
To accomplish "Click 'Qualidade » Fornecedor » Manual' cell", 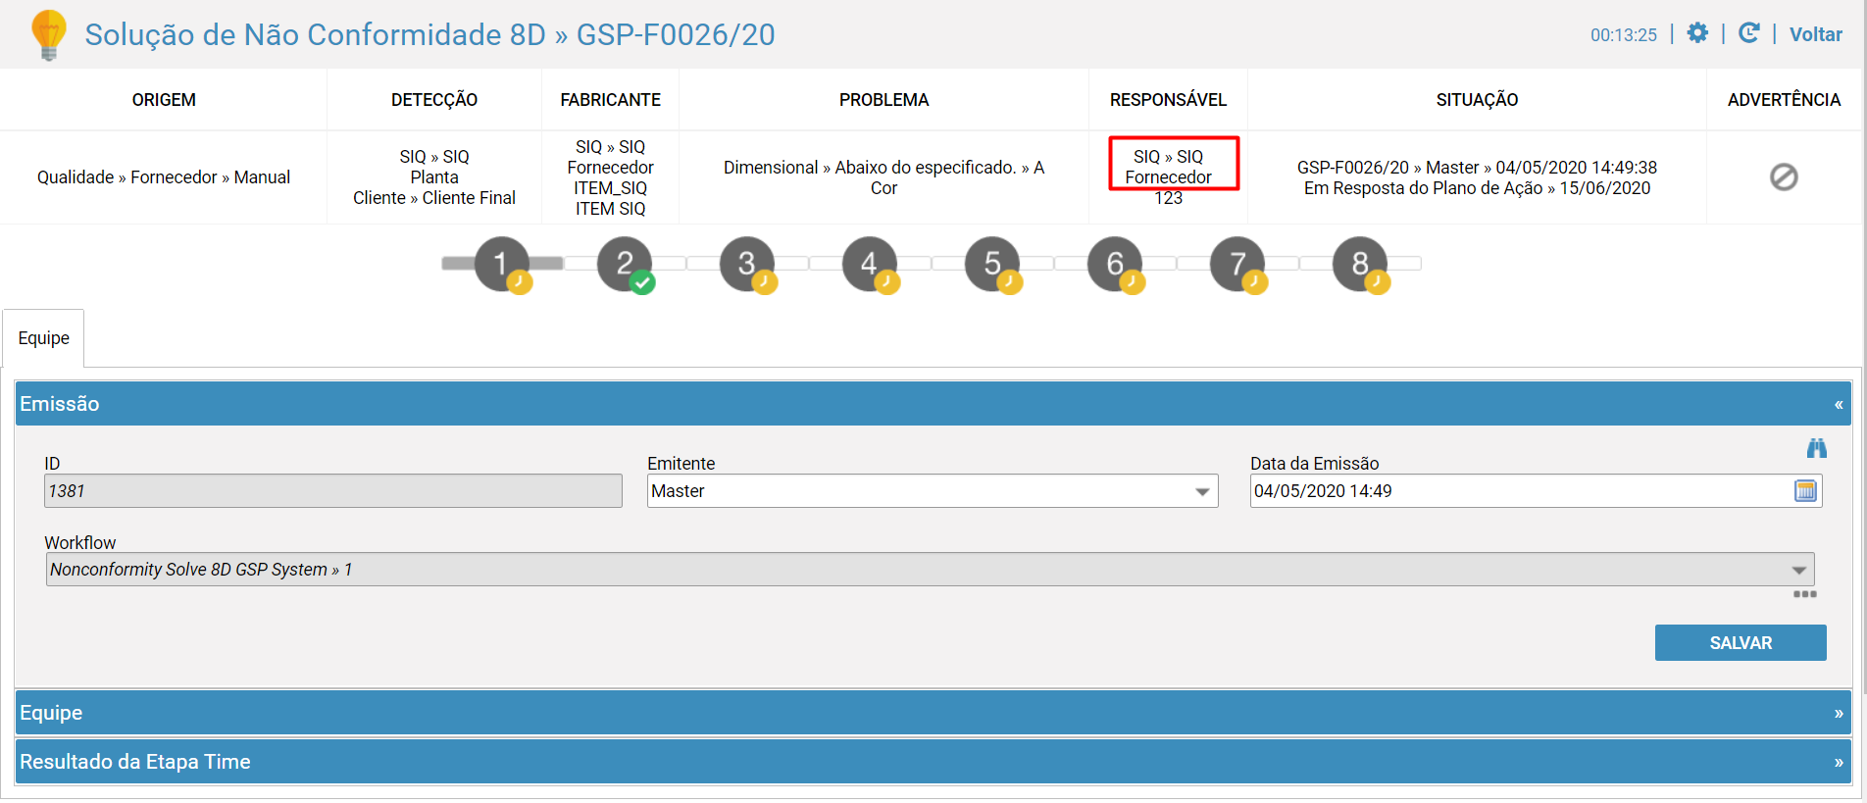I will click(x=164, y=177).
